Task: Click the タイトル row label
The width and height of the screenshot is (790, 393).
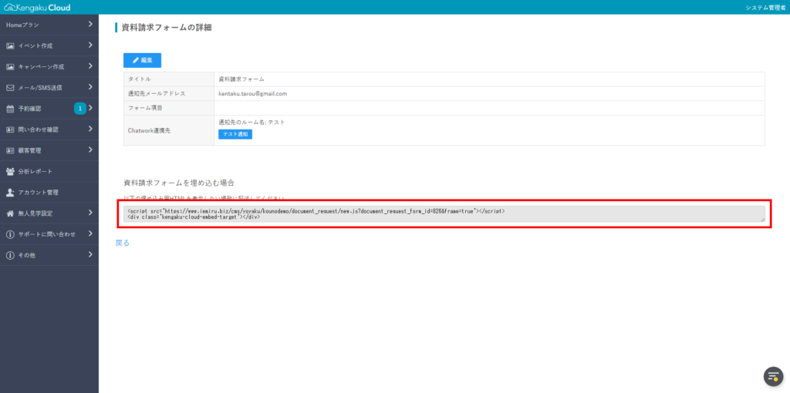Action: (x=140, y=79)
